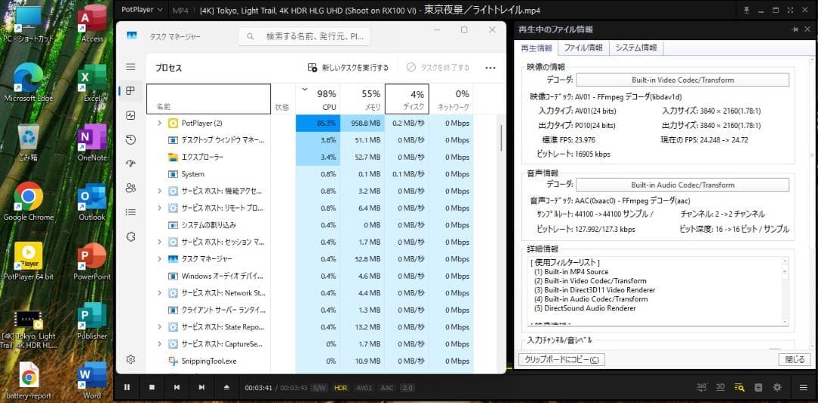Click the Task Manager search field

304,36
